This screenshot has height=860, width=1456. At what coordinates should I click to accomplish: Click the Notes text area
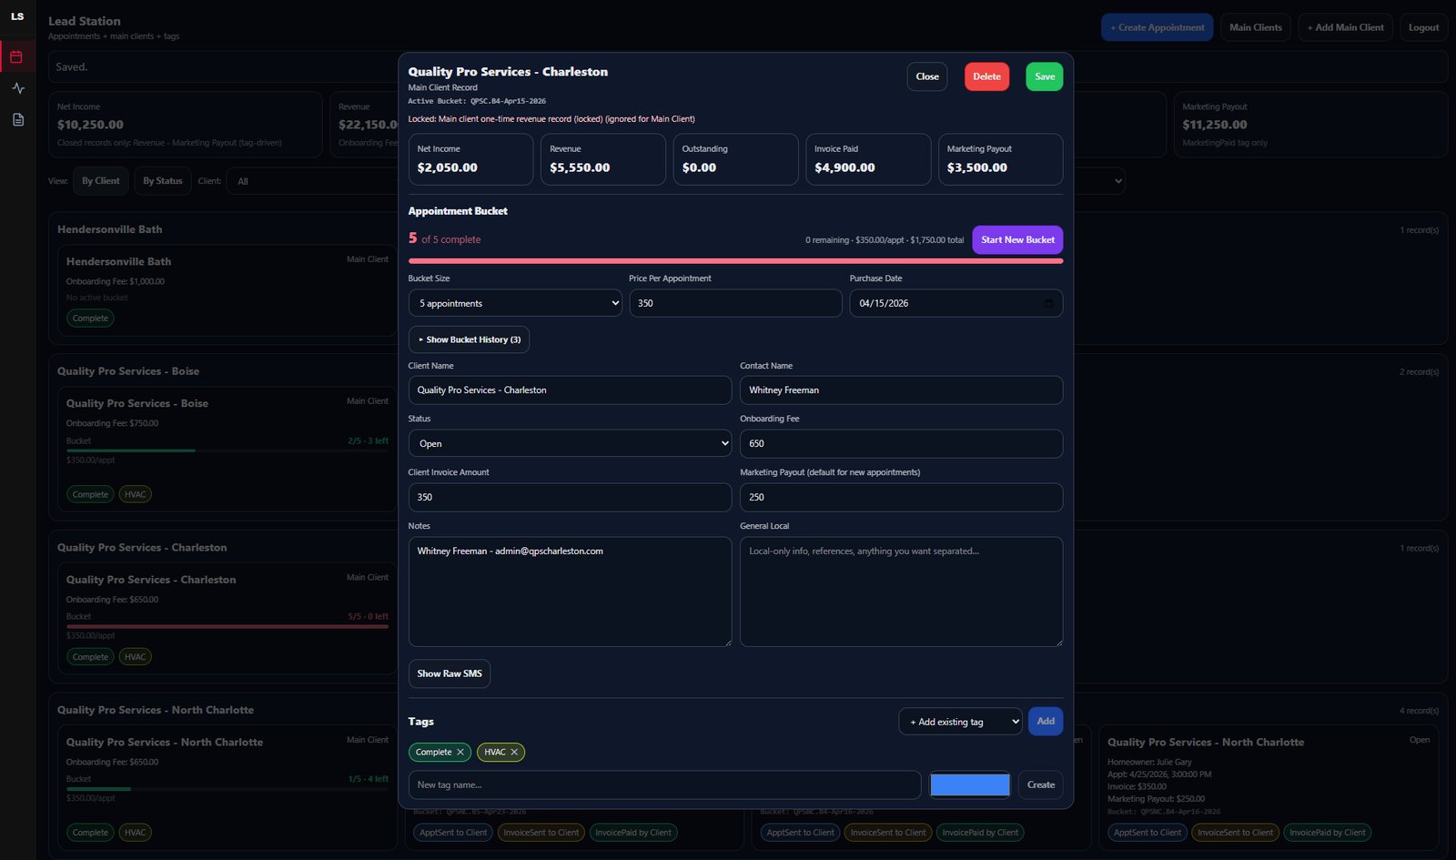(570, 592)
